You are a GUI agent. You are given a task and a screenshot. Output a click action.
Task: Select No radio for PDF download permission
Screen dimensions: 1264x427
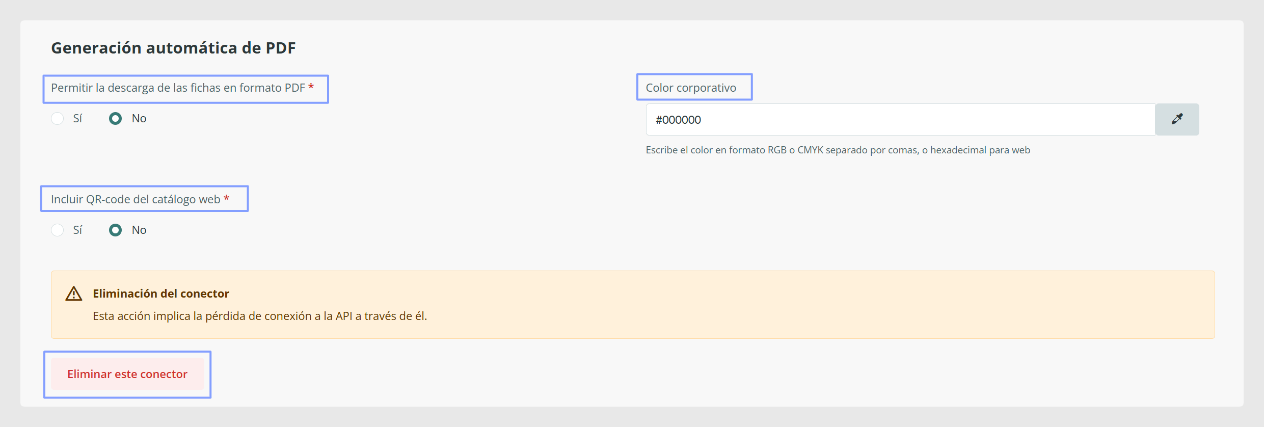[116, 118]
